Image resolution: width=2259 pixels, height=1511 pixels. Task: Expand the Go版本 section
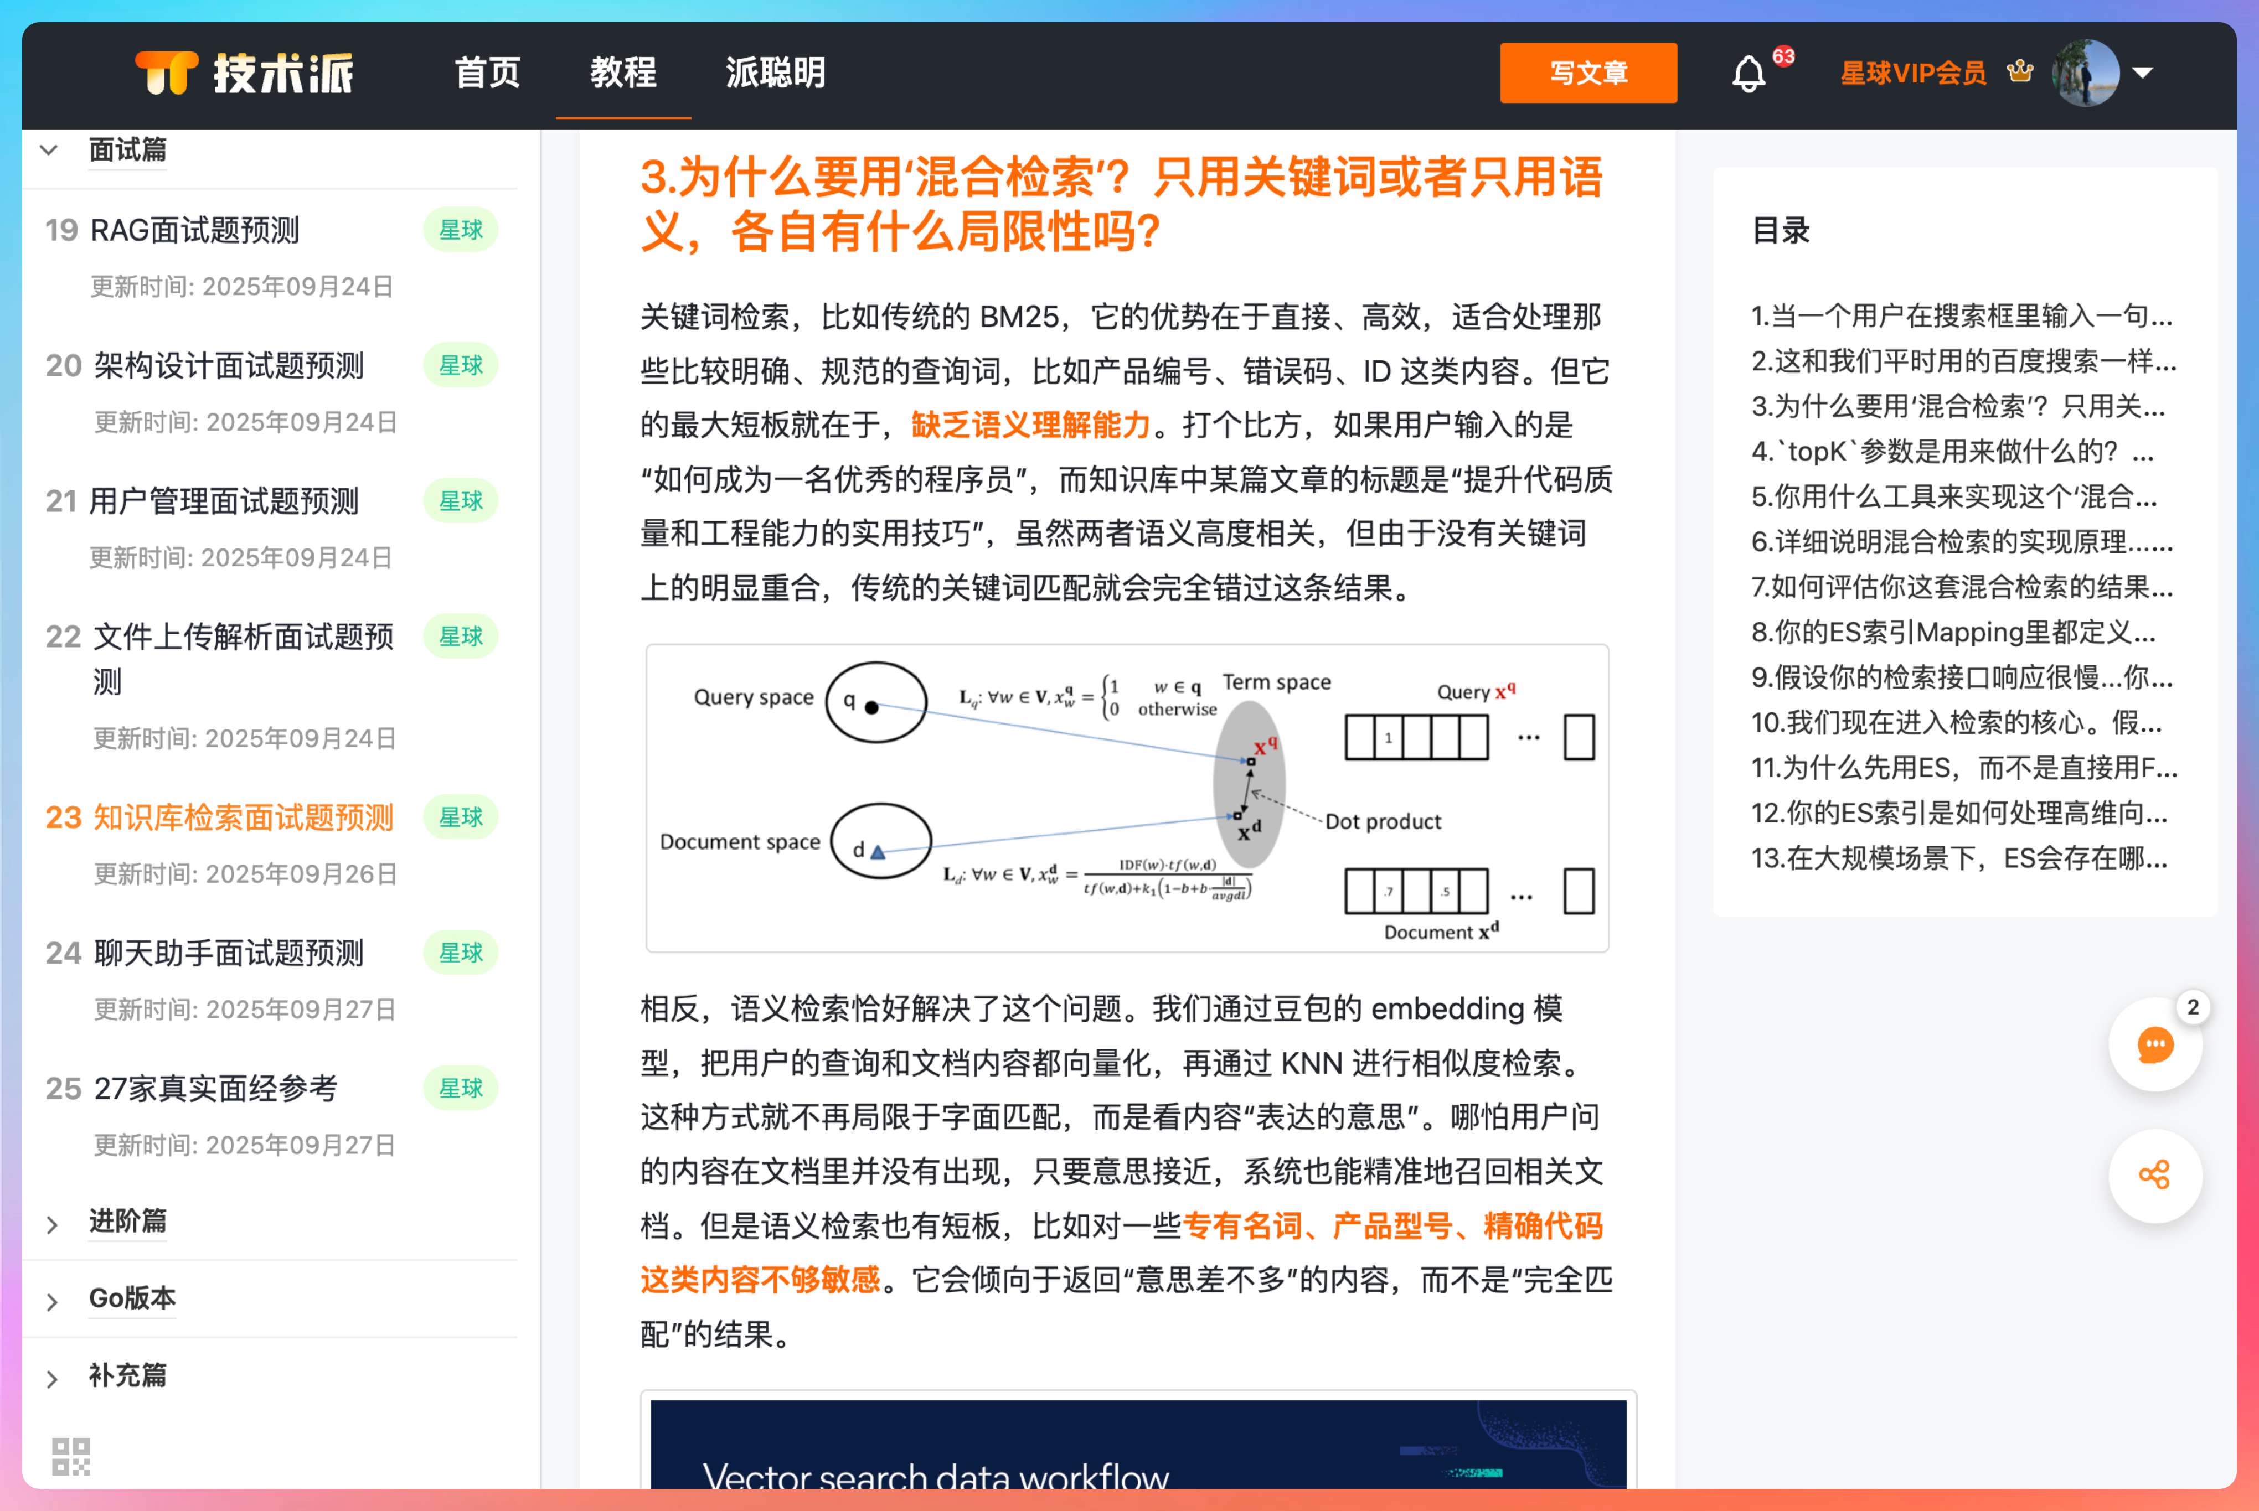tap(52, 1301)
